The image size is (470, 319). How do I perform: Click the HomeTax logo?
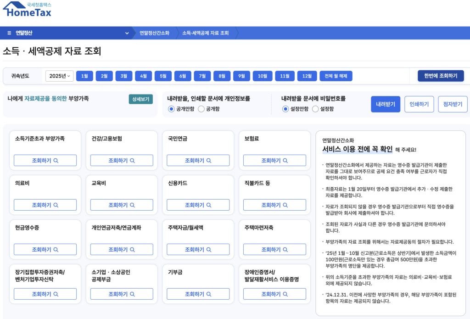tap(28, 9)
